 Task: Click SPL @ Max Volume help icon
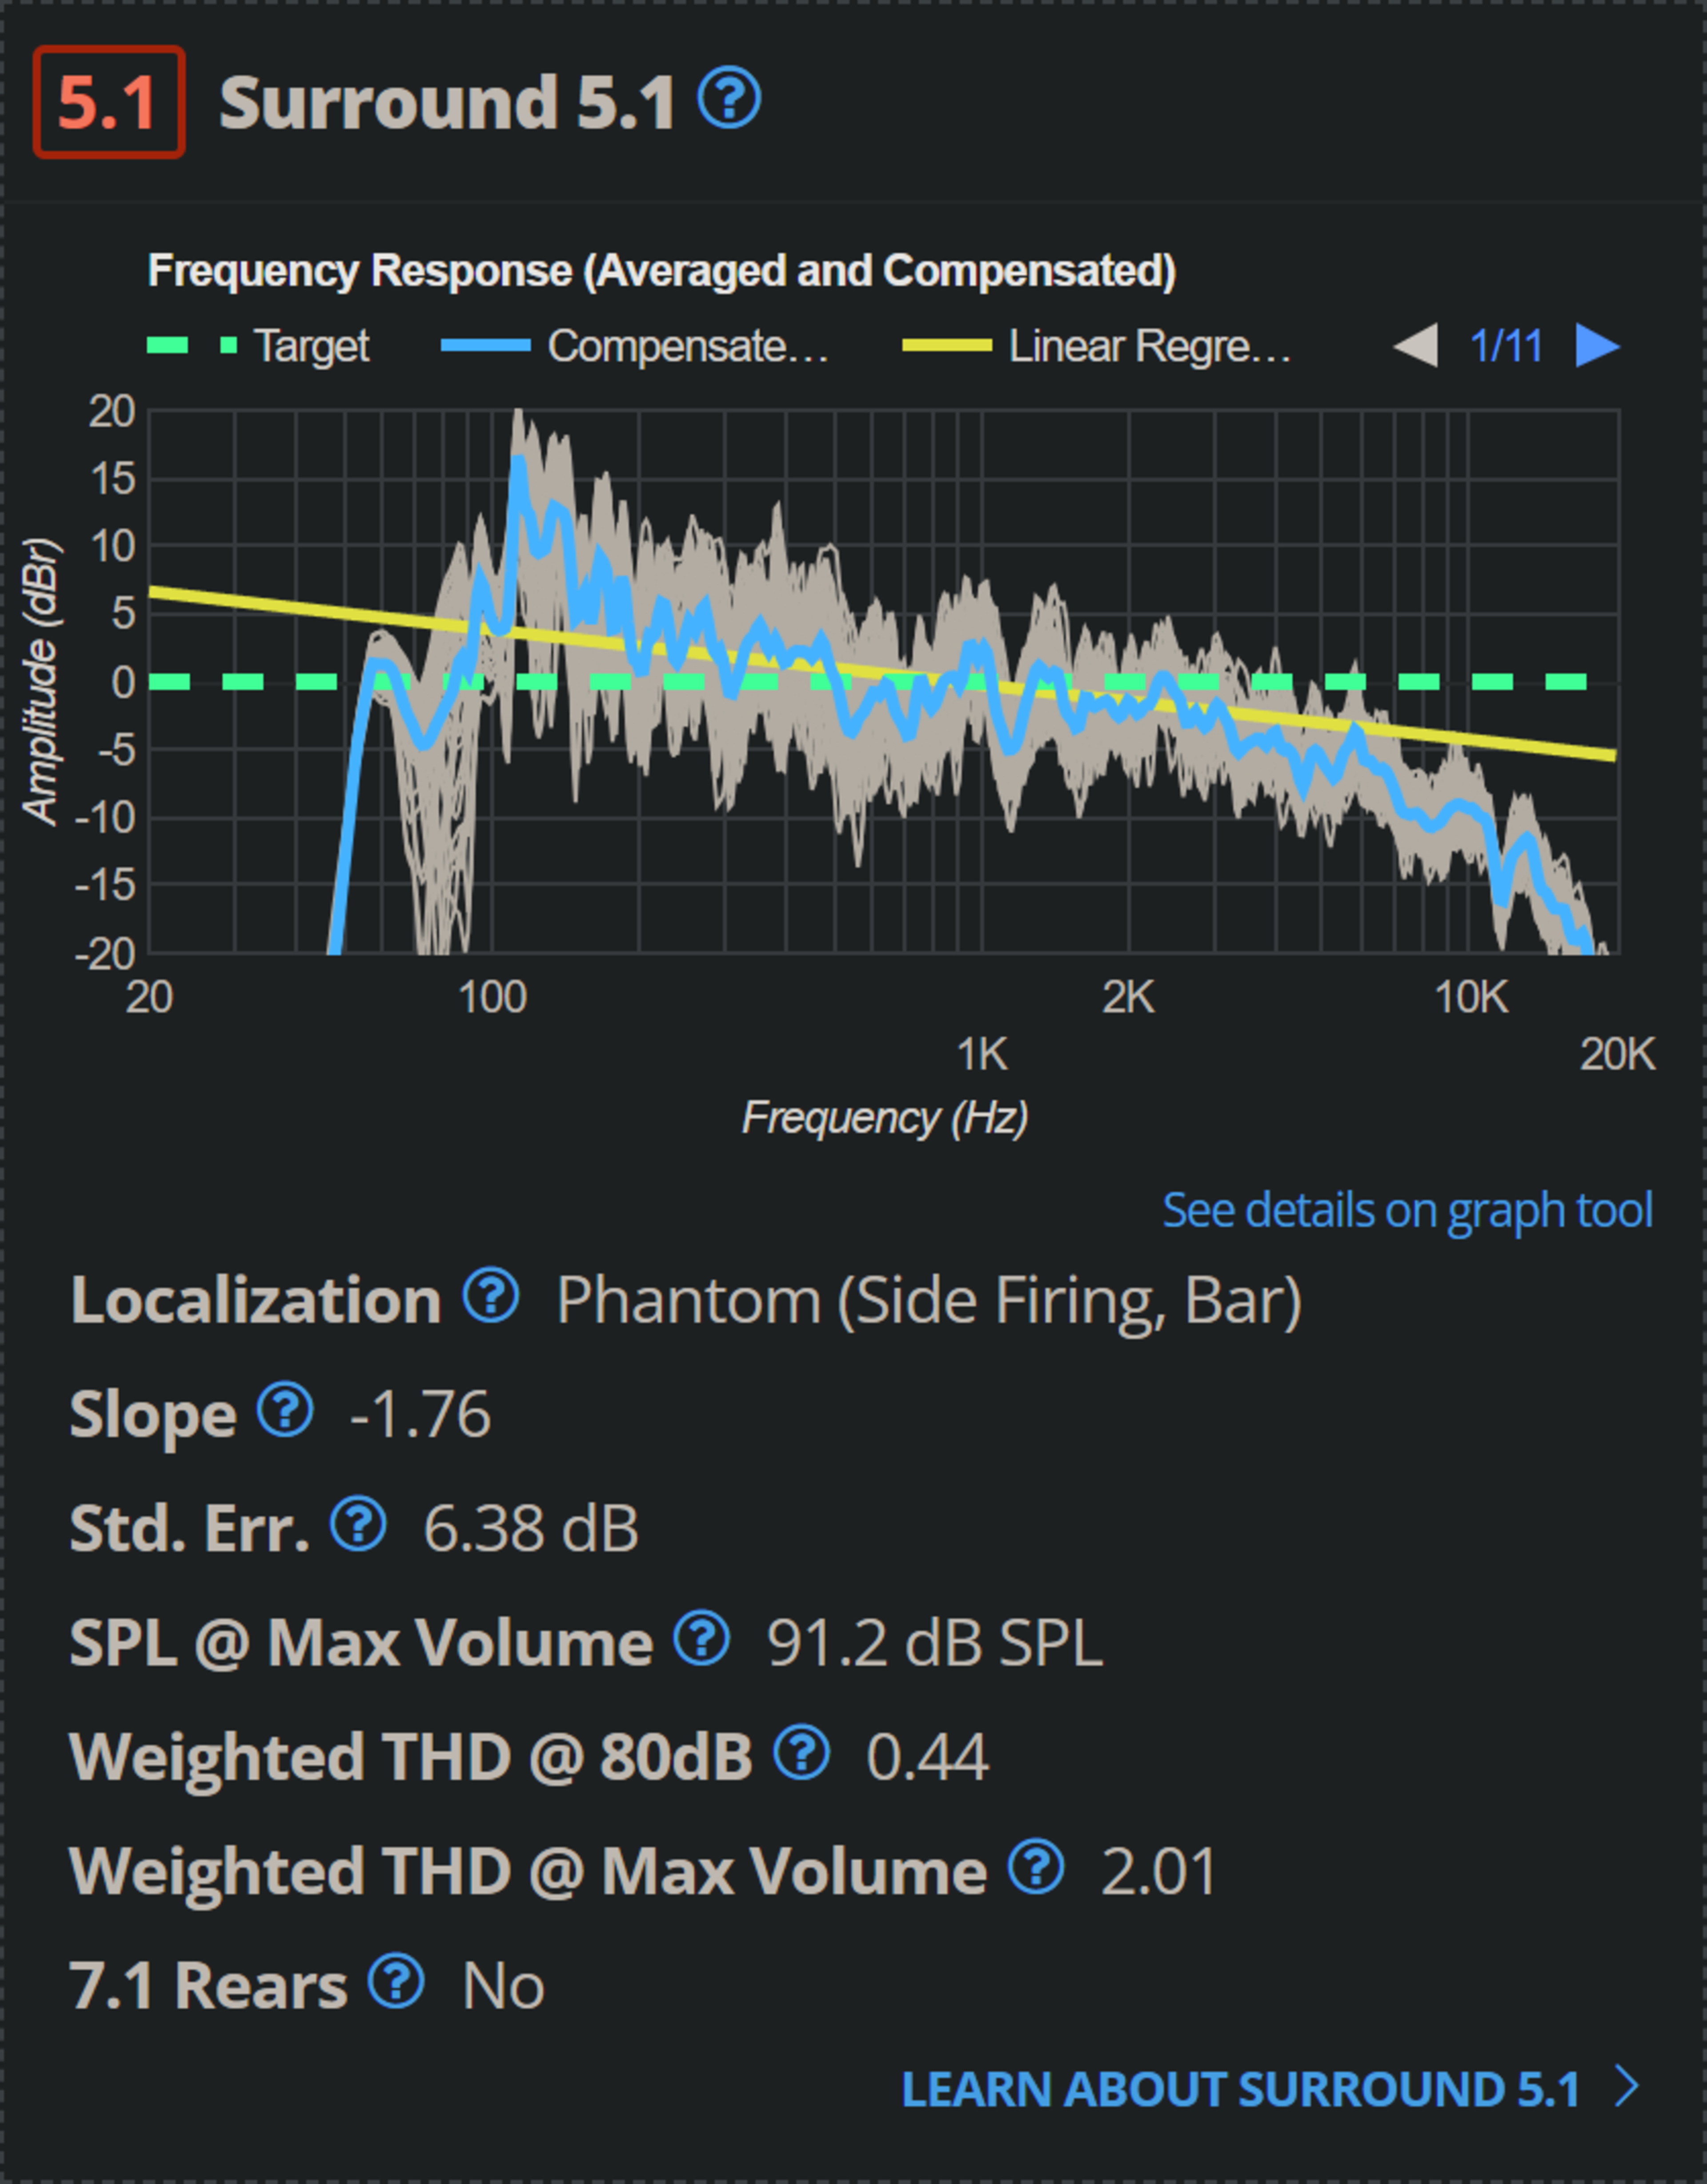(701, 1638)
